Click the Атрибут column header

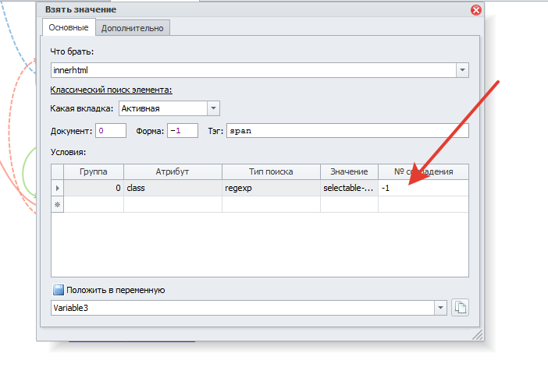click(173, 171)
